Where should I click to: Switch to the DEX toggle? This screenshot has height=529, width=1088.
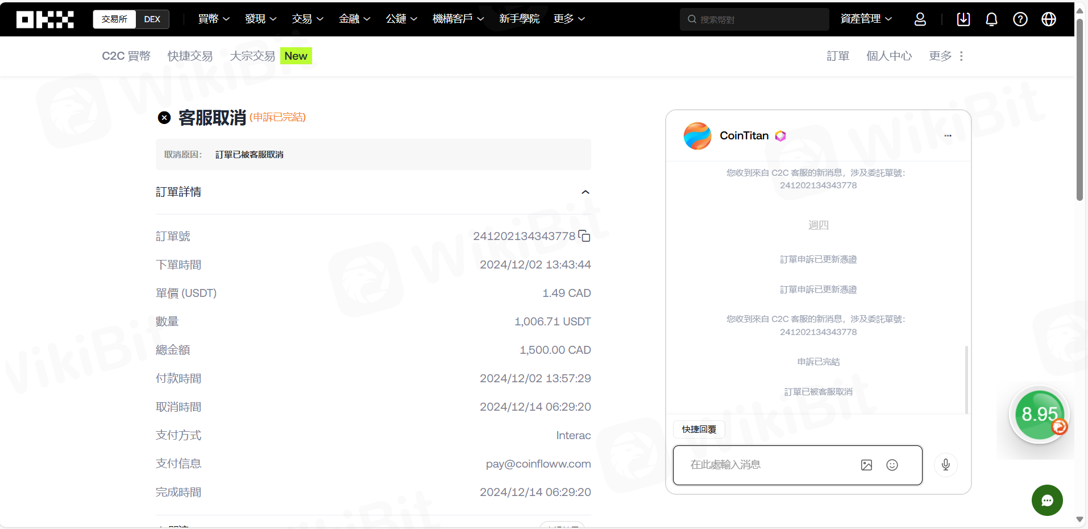(152, 19)
